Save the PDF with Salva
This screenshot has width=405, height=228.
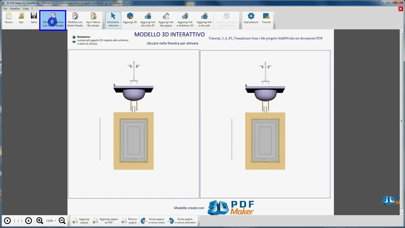[34, 18]
